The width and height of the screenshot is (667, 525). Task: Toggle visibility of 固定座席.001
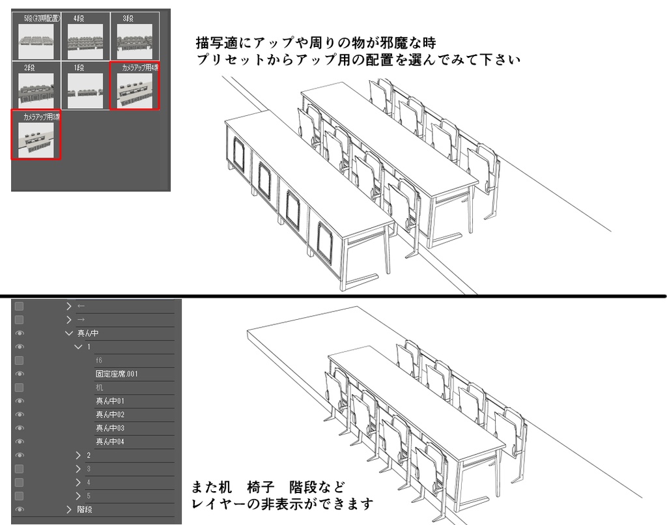pyautogui.click(x=18, y=374)
